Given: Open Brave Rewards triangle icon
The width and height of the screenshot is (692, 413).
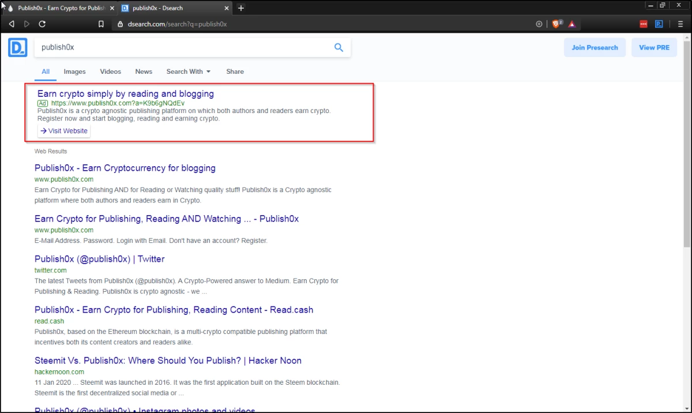Looking at the screenshot, I should tap(572, 24).
